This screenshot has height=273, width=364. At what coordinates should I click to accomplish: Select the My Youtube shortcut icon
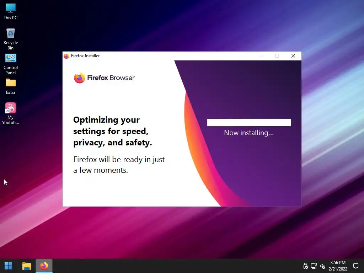point(10,113)
